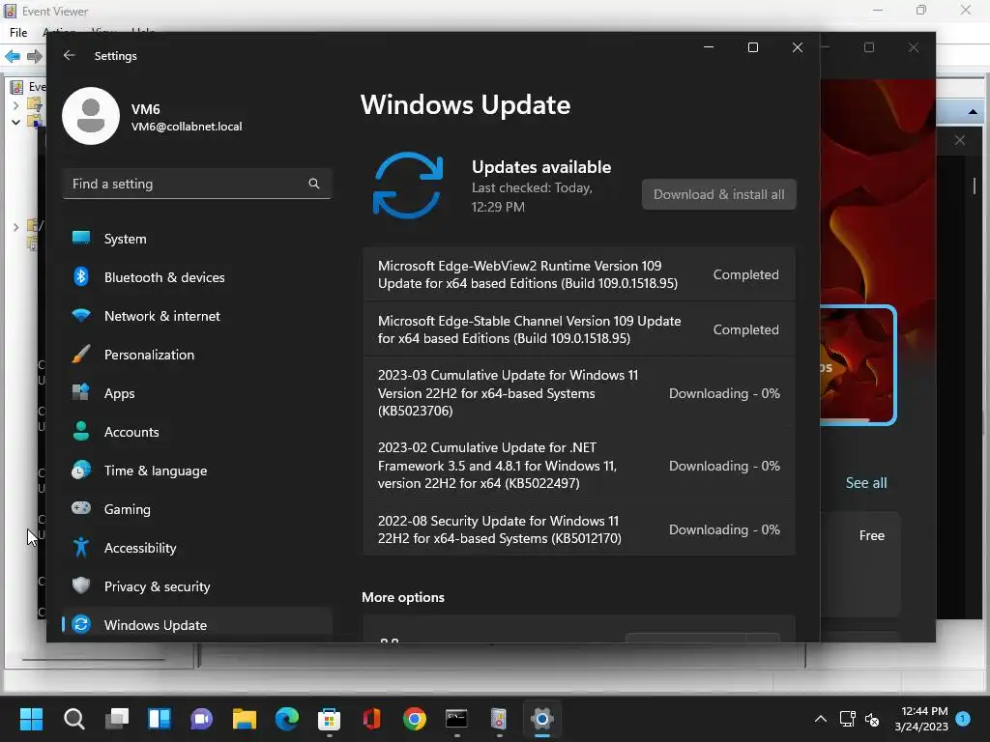Screen dimensions: 990x742
Task: Open Widgets from taskbar
Action: (160, 719)
